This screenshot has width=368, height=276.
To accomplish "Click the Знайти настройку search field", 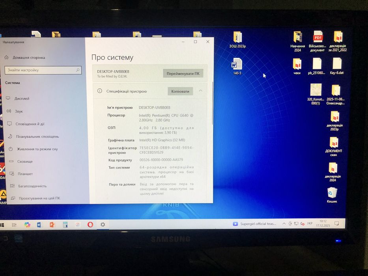I will [43, 70].
